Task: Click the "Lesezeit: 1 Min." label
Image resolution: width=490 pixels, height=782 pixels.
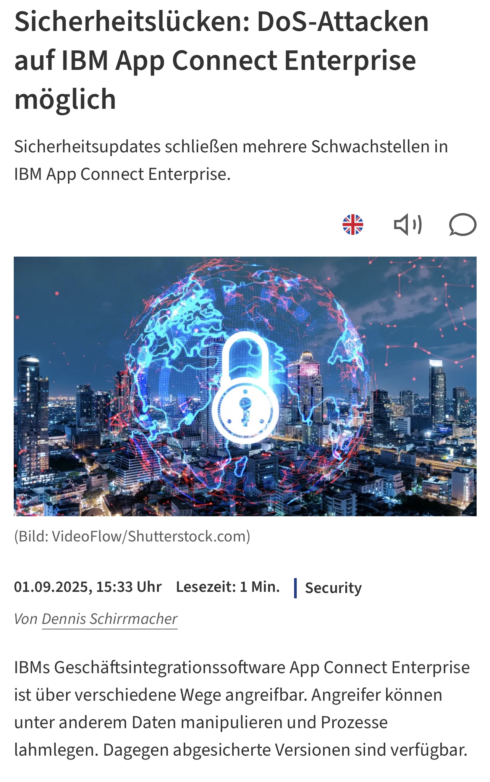Action: click(x=228, y=587)
